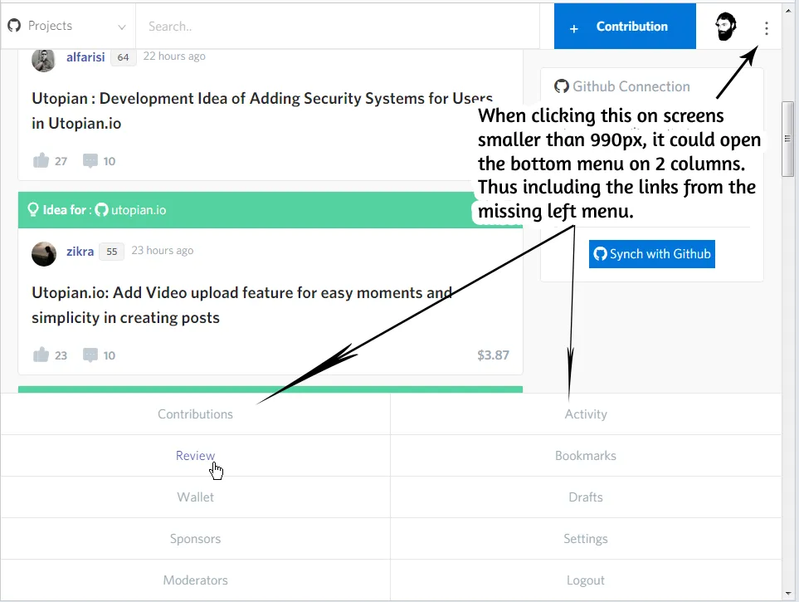Visit zikra's profile link
This screenshot has height=602, width=799.
coord(80,252)
